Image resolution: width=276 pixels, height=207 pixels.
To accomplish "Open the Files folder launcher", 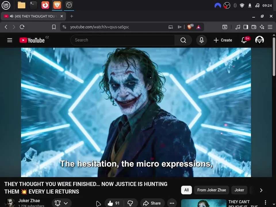I will click(22, 5).
